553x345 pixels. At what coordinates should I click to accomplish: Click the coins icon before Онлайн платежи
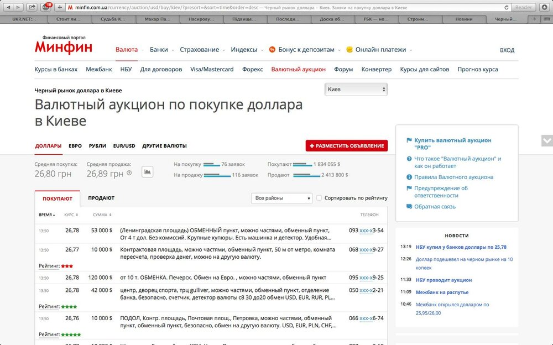(x=349, y=50)
